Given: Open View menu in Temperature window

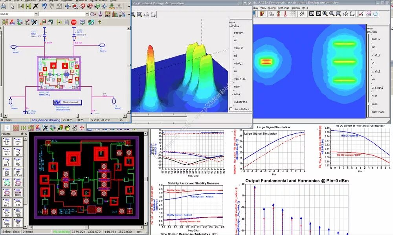Looking at the screenshot, I should click(263, 8).
